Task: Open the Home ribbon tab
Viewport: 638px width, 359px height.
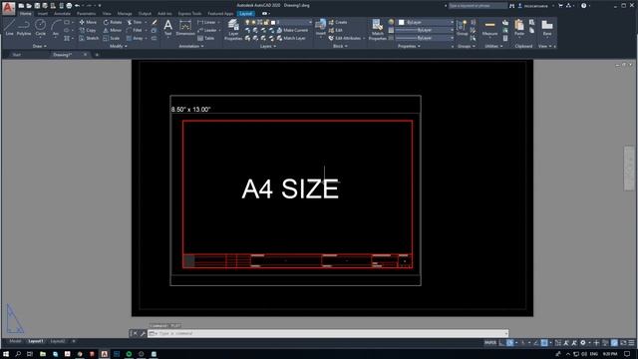Action: click(25, 13)
